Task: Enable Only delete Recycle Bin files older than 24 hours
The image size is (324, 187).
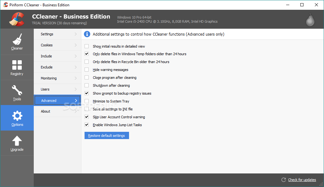Action: coord(86,62)
